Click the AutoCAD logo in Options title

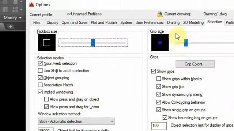(x=31, y=5)
